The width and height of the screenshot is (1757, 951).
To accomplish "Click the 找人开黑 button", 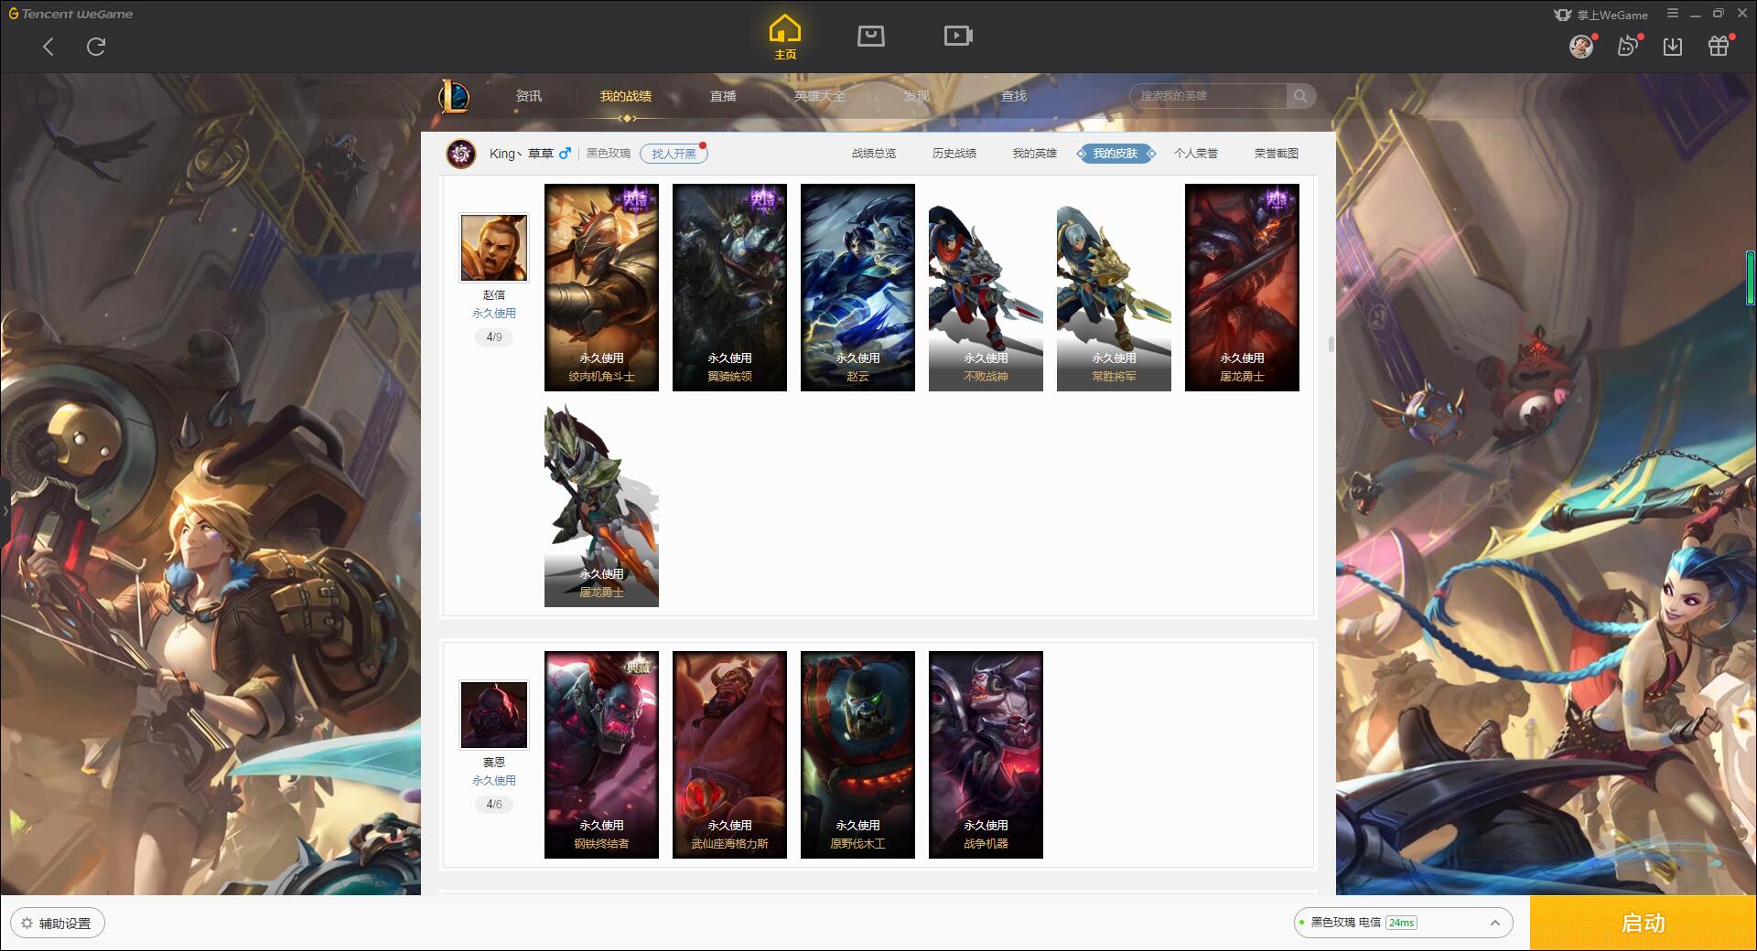I will click(x=674, y=154).
